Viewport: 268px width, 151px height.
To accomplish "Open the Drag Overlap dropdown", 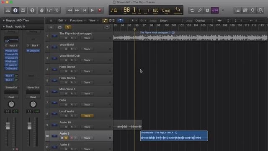I will 204,21.
